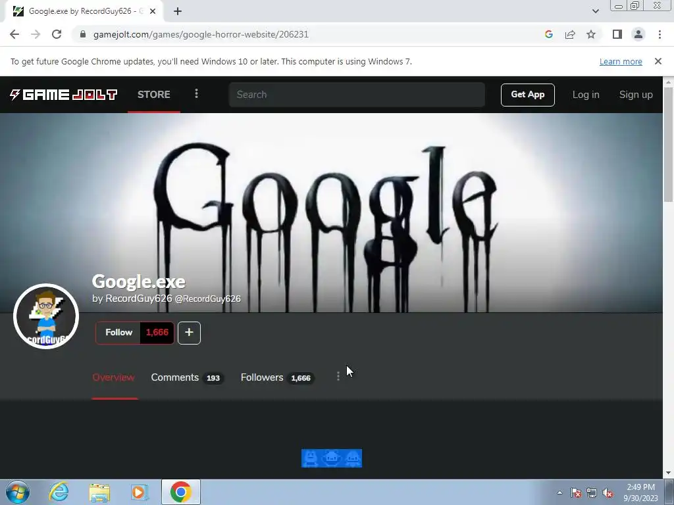Image resolution: width=674 pixels, height=505 pixels.
Task: Close the Google.exe tab
Action: click(x=153, y=11)
